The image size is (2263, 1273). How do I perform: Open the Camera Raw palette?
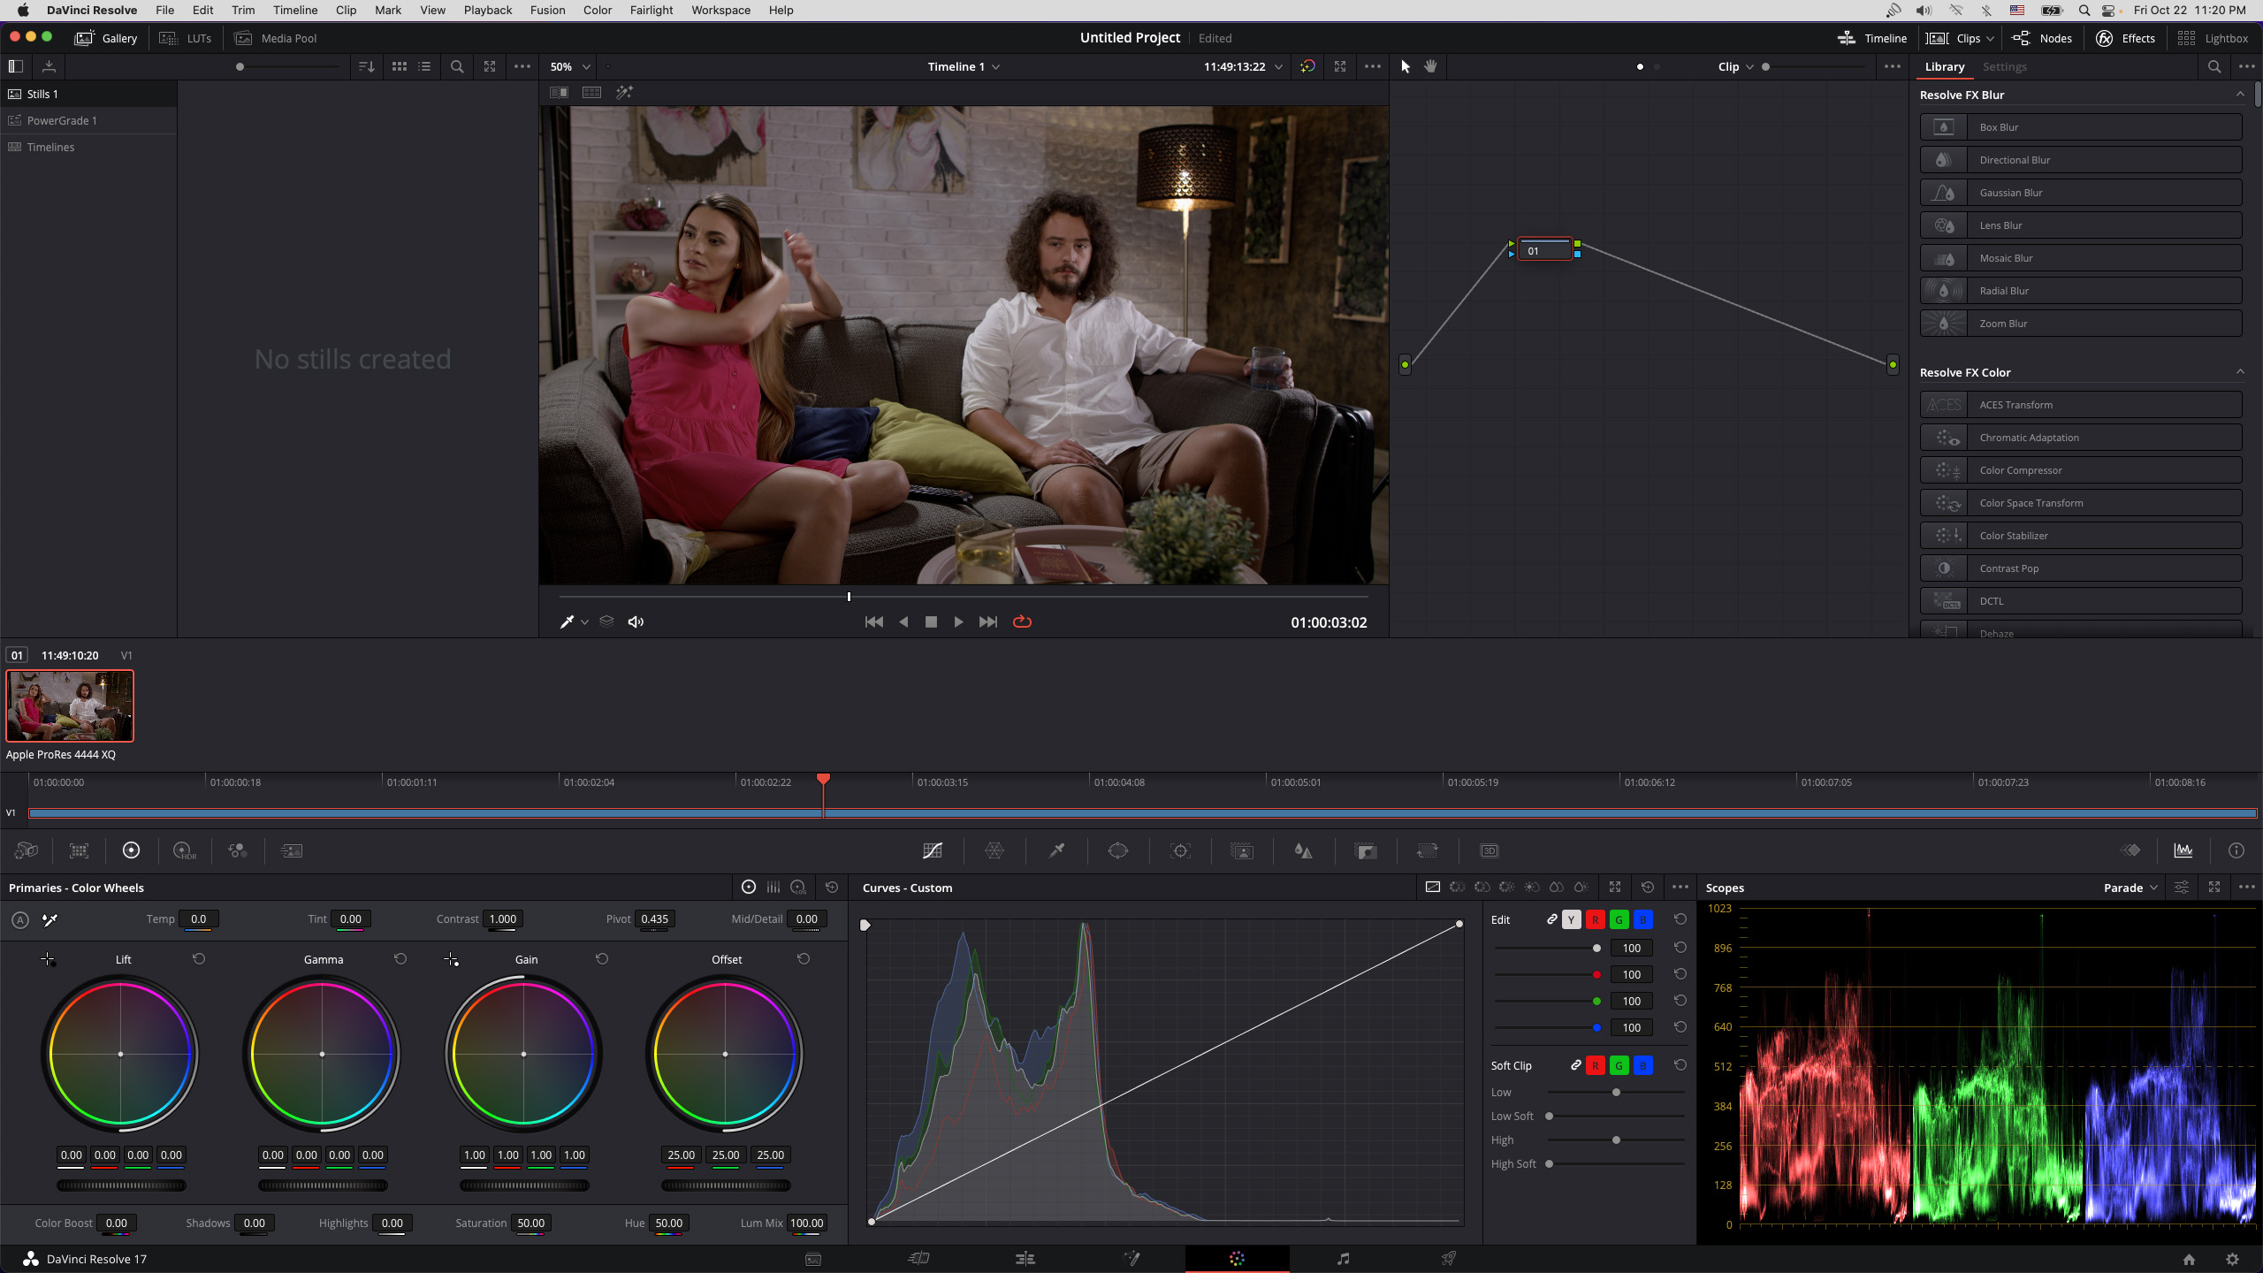26,850
